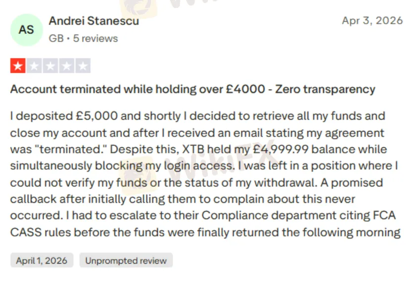
Task: Click the green AS avatar circle
Action: tap(26, 30)
